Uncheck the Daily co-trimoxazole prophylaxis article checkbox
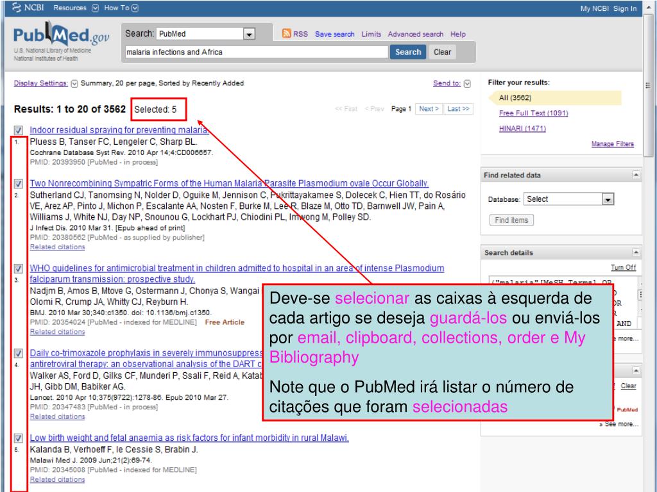This screenshot has height=492, width=657. tap(19, 354)
